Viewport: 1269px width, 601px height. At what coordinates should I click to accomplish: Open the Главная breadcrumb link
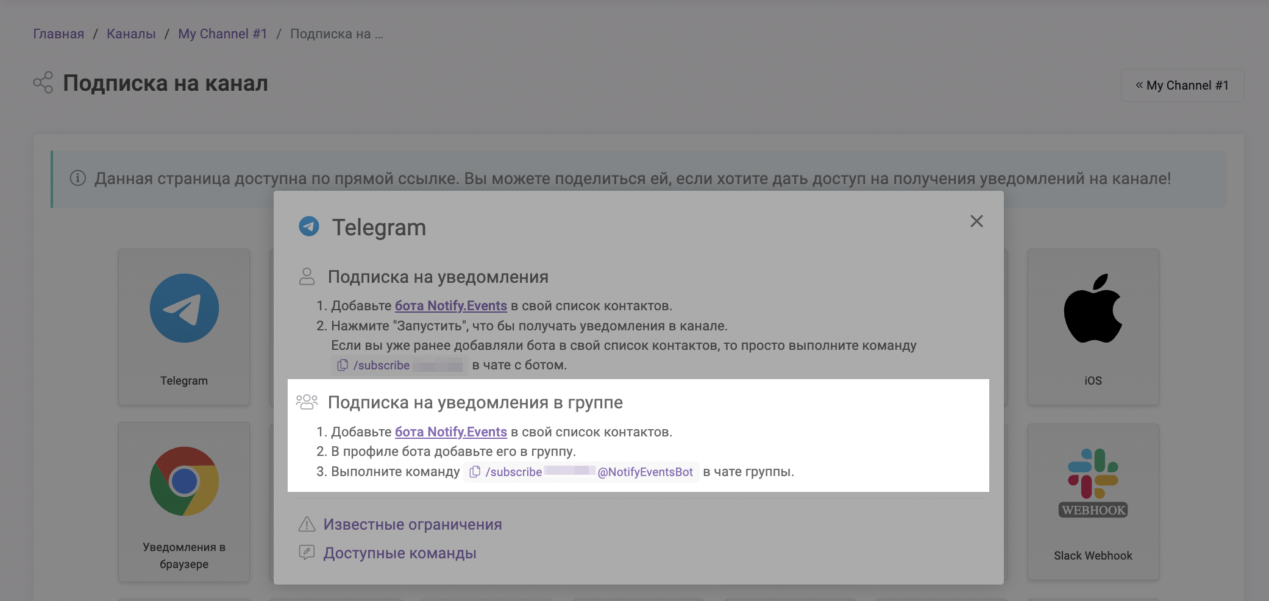coord(59,34)
